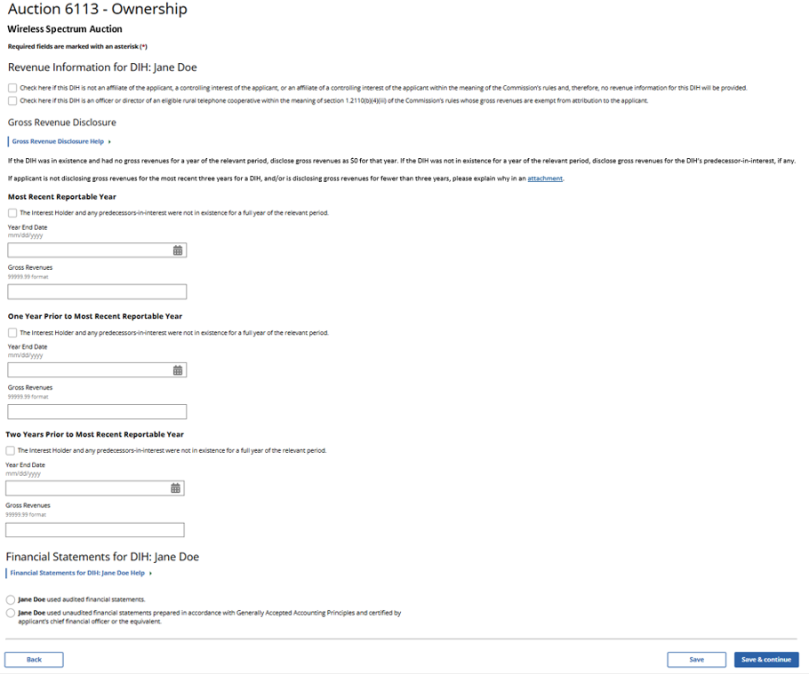The image size is (809, 674).
Task: Tick not-in-existence box under One Year Prior
Action: coord(12,333)
